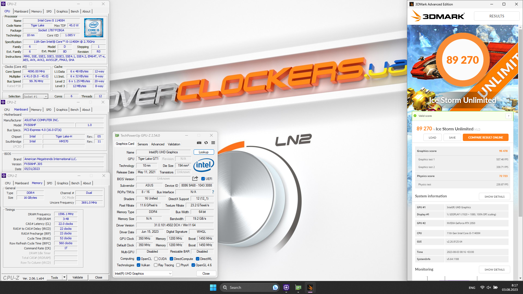The height and width of the screenshot is (294, 523).
Task: Open Windows Start menu
Action: 213,287
